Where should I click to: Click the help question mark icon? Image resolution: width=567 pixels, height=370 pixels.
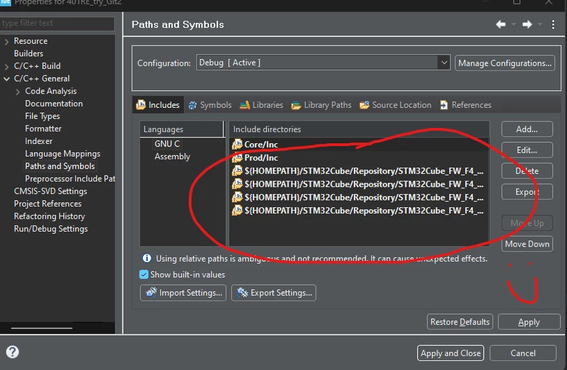tap(13, 352)
